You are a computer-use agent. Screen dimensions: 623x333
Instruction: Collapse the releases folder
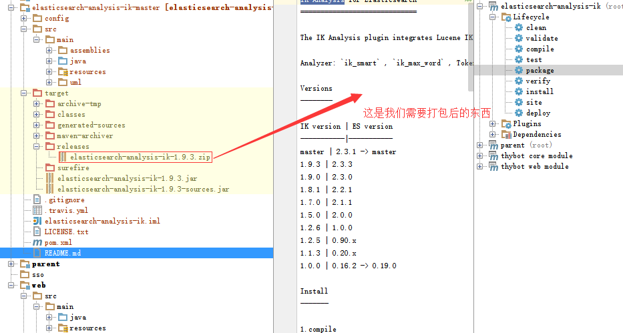point(37,146)
